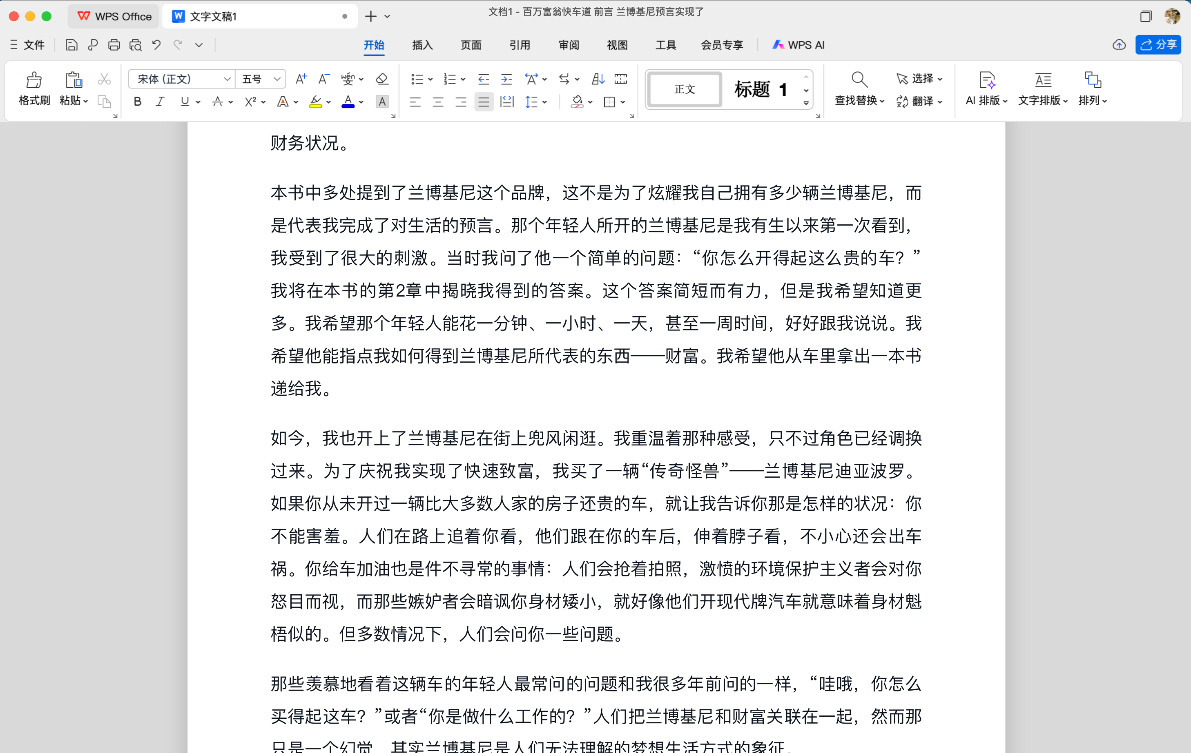Open the line spacing dropdown
The image size is (1191, 753).
544,102
